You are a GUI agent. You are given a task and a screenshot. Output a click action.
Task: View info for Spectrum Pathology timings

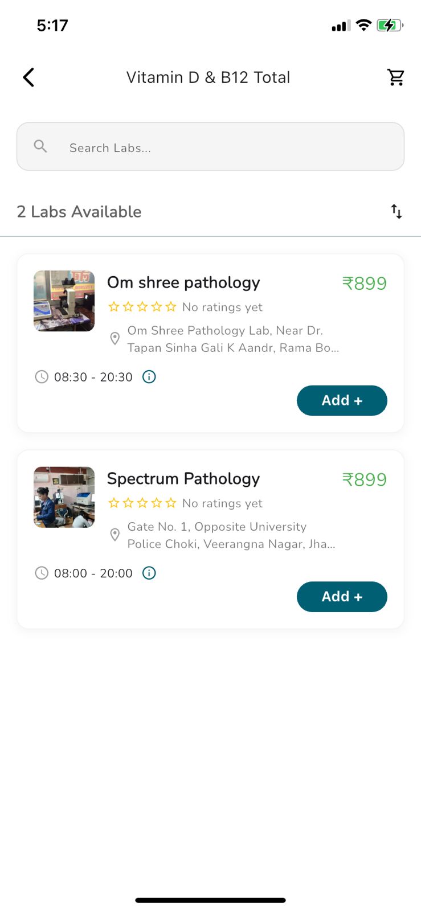click(149, 573)
